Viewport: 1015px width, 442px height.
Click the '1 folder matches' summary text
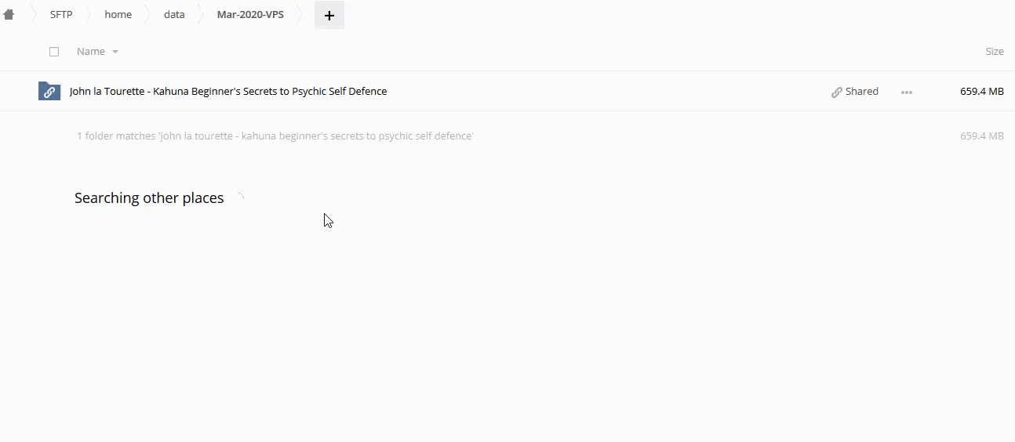(275, 136)
